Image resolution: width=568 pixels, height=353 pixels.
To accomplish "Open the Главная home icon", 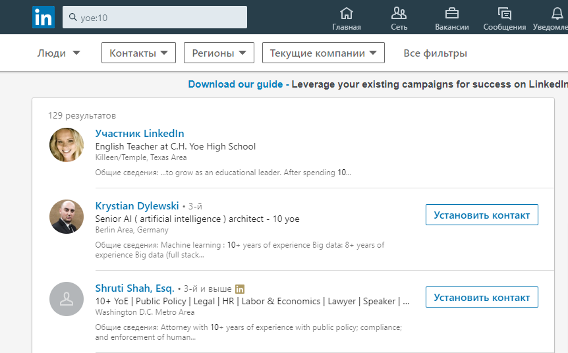I will [x=347, y=13].
